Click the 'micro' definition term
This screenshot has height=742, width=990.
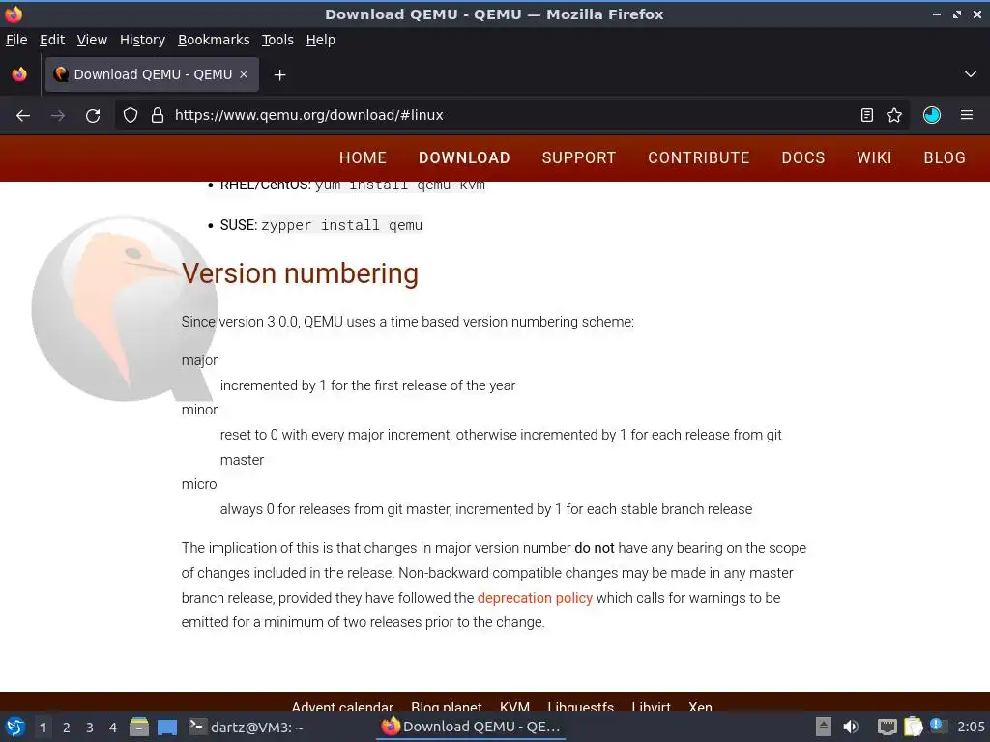tap(199, 484)
